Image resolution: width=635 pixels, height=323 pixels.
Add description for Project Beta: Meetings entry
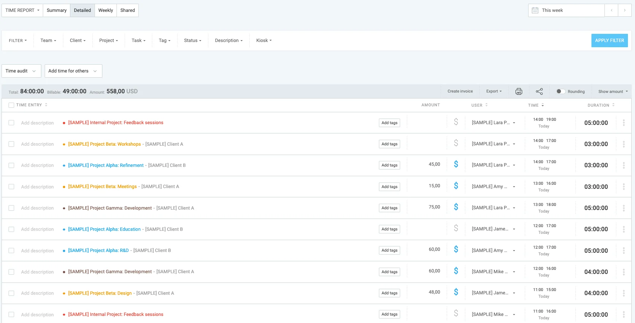click(37, 187)
